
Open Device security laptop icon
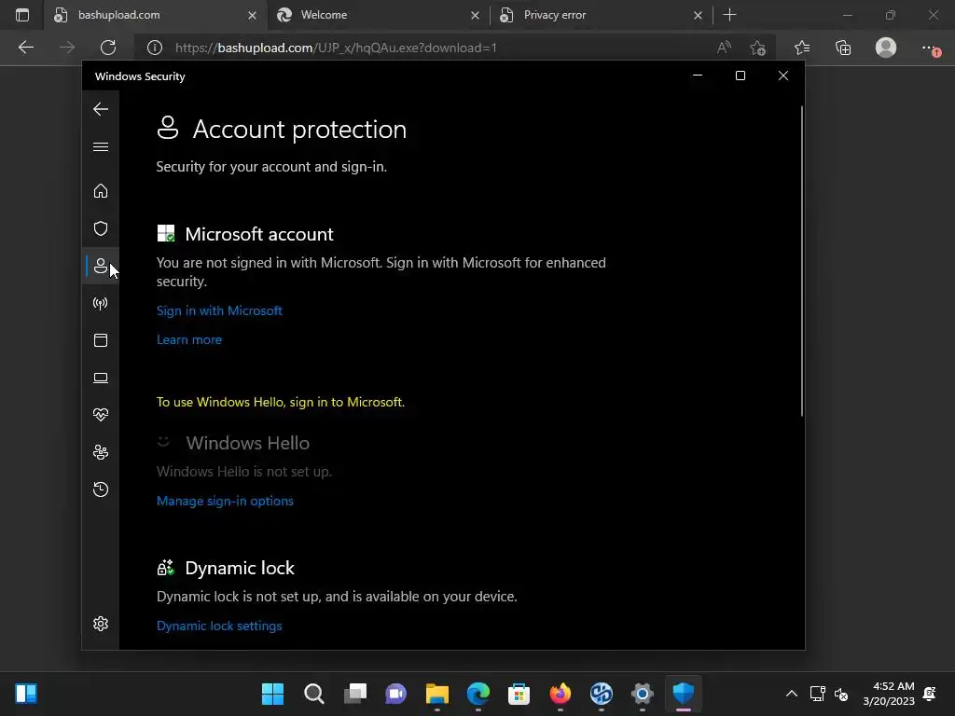click(x=101, y=379)
